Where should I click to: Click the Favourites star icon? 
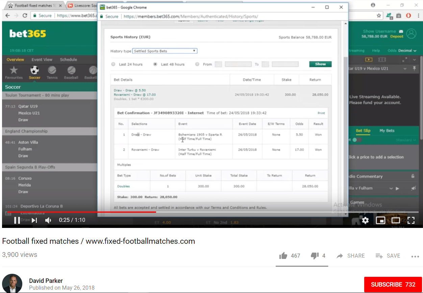(x=14, y=70)
